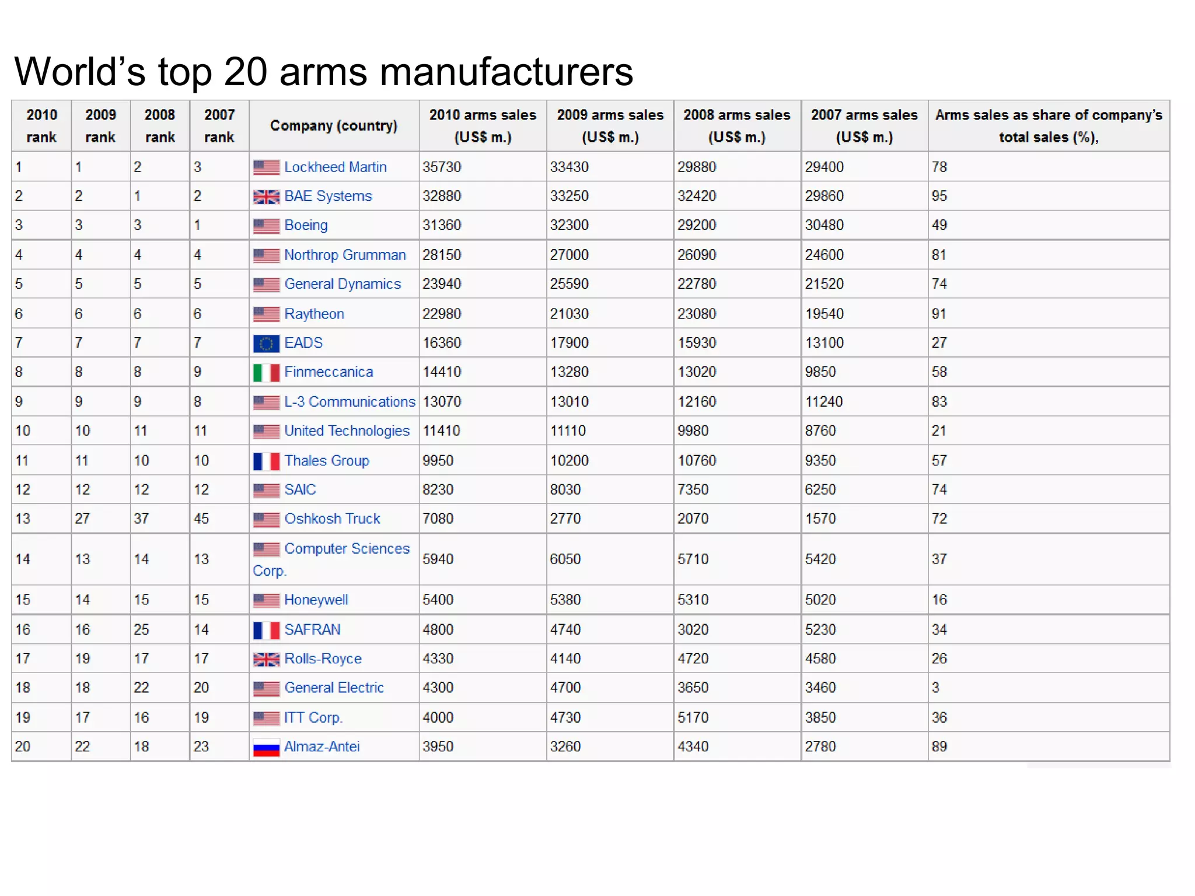Follow the L-3 Communications link
1195x896 pixels.
350,401
